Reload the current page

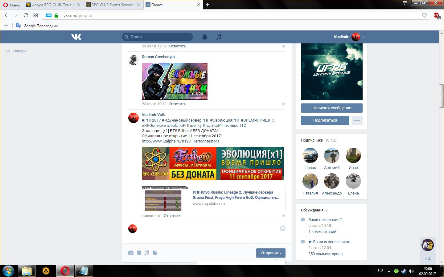click(26, 15)
